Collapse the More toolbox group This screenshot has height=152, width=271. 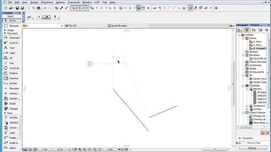click(5, 113)
